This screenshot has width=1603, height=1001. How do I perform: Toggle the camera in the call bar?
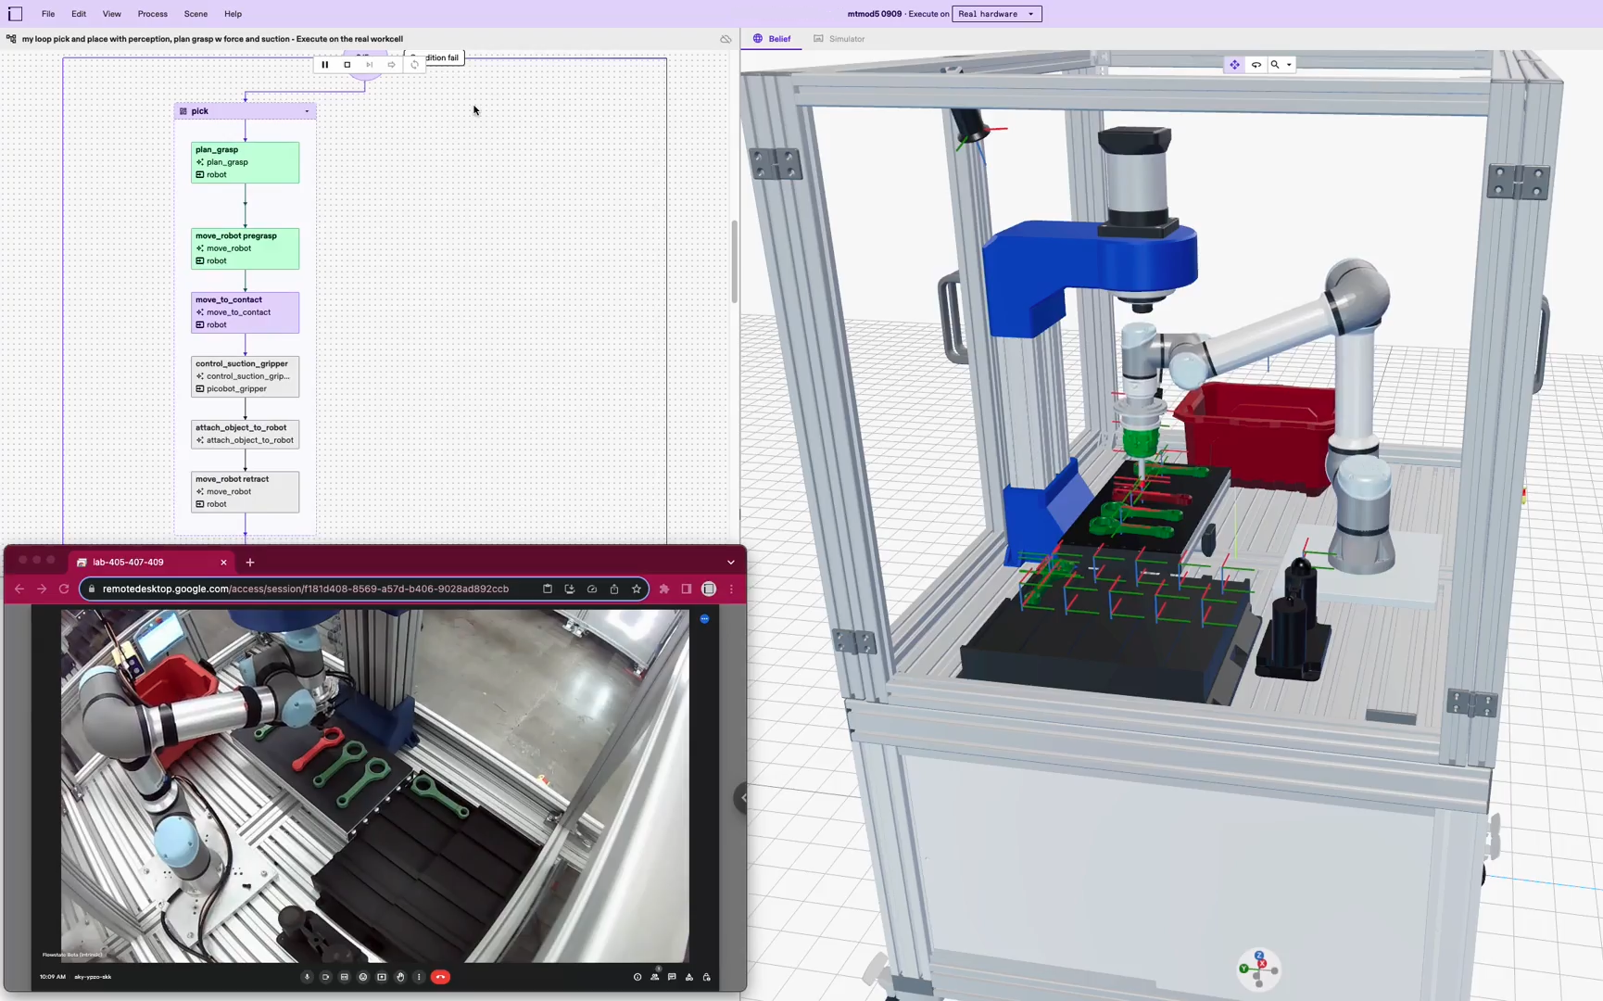tap(325, 977)
